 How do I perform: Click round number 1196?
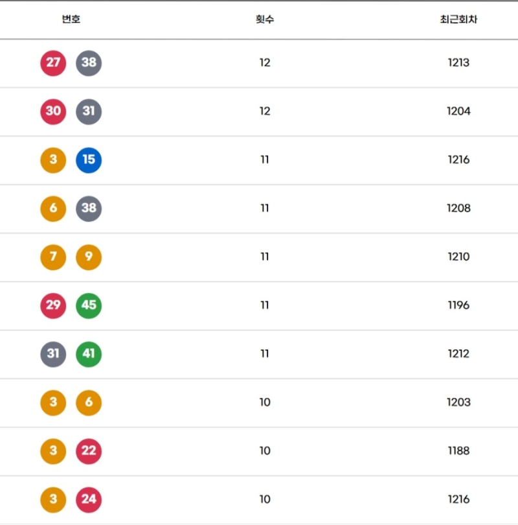pyautogui.click(x=458, y=305)
